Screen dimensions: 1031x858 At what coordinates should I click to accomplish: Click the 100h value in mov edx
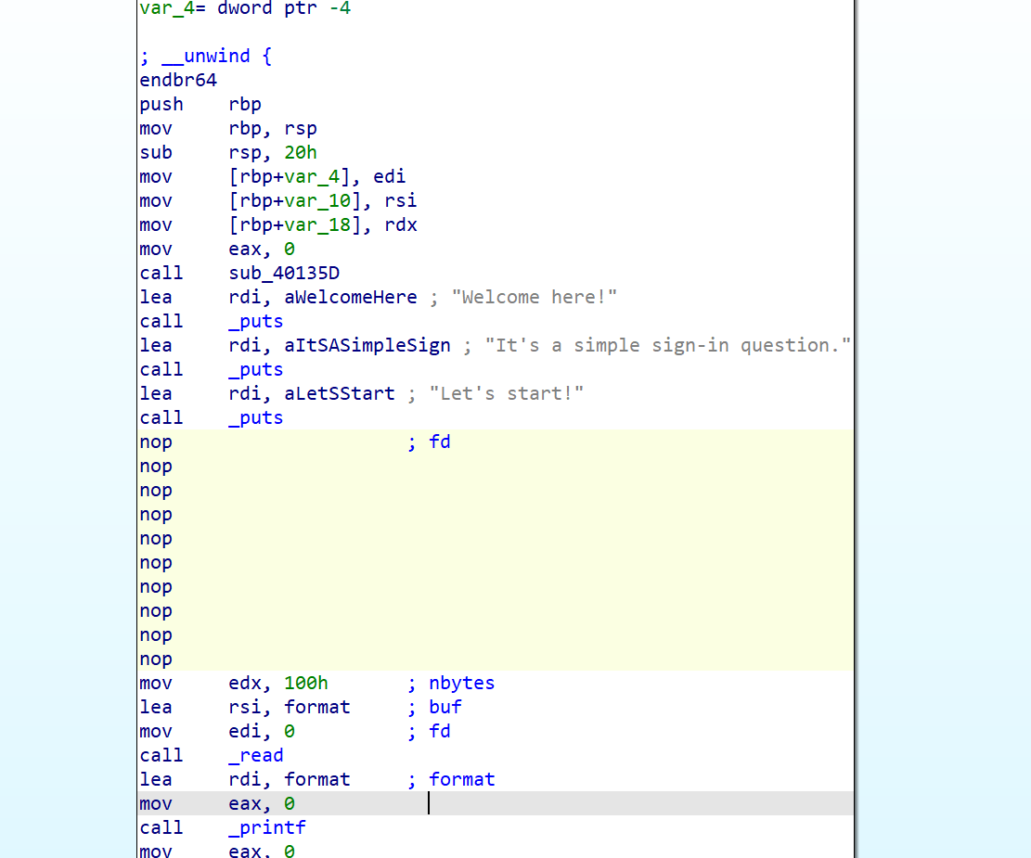click(x=305, y=683)
